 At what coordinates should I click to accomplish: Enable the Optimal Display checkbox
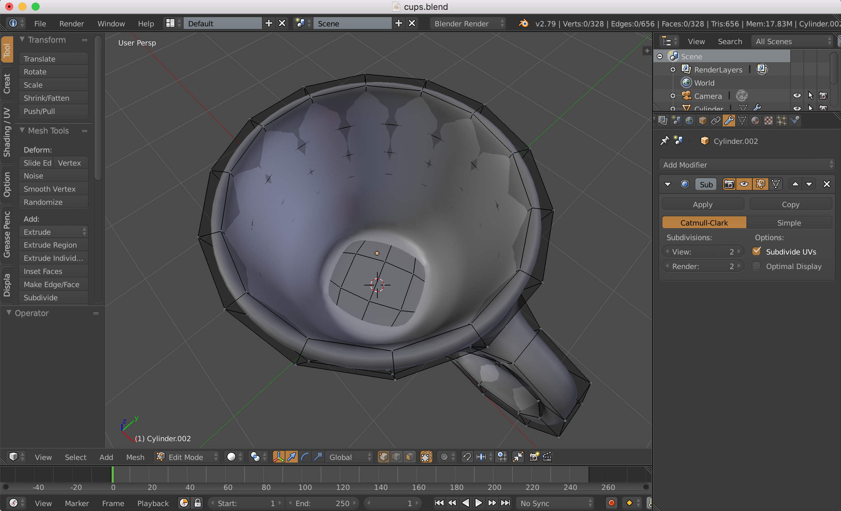pos(756,266)
